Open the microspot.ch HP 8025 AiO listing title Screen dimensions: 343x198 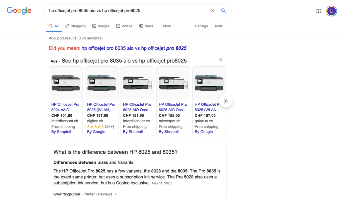(x=173, y=107)
